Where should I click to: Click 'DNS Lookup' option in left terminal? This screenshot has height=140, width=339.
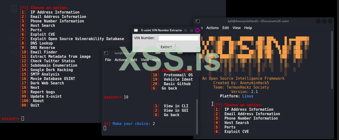pos(41,43)
